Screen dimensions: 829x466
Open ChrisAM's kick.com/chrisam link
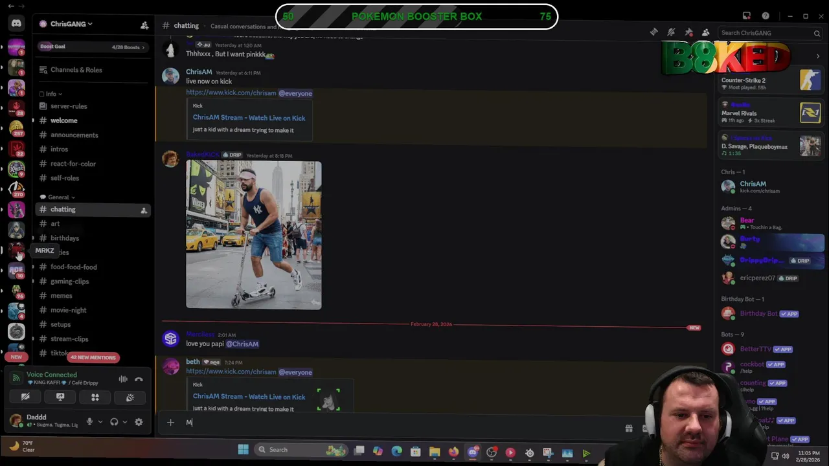(231, 93)
